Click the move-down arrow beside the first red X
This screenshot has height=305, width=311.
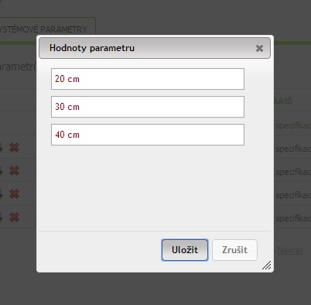tap(1, 148)
